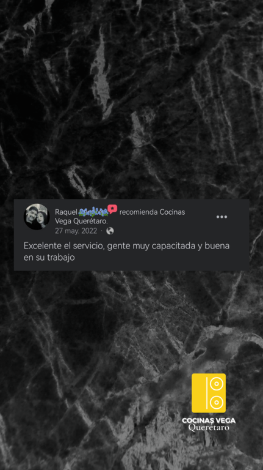
Task: Click the Vega Querétaro. page link
Action: (81, 222)
